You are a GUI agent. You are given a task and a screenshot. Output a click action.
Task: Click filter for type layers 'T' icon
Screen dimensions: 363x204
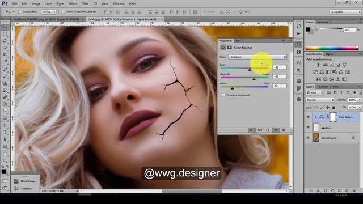click(341, 92)
